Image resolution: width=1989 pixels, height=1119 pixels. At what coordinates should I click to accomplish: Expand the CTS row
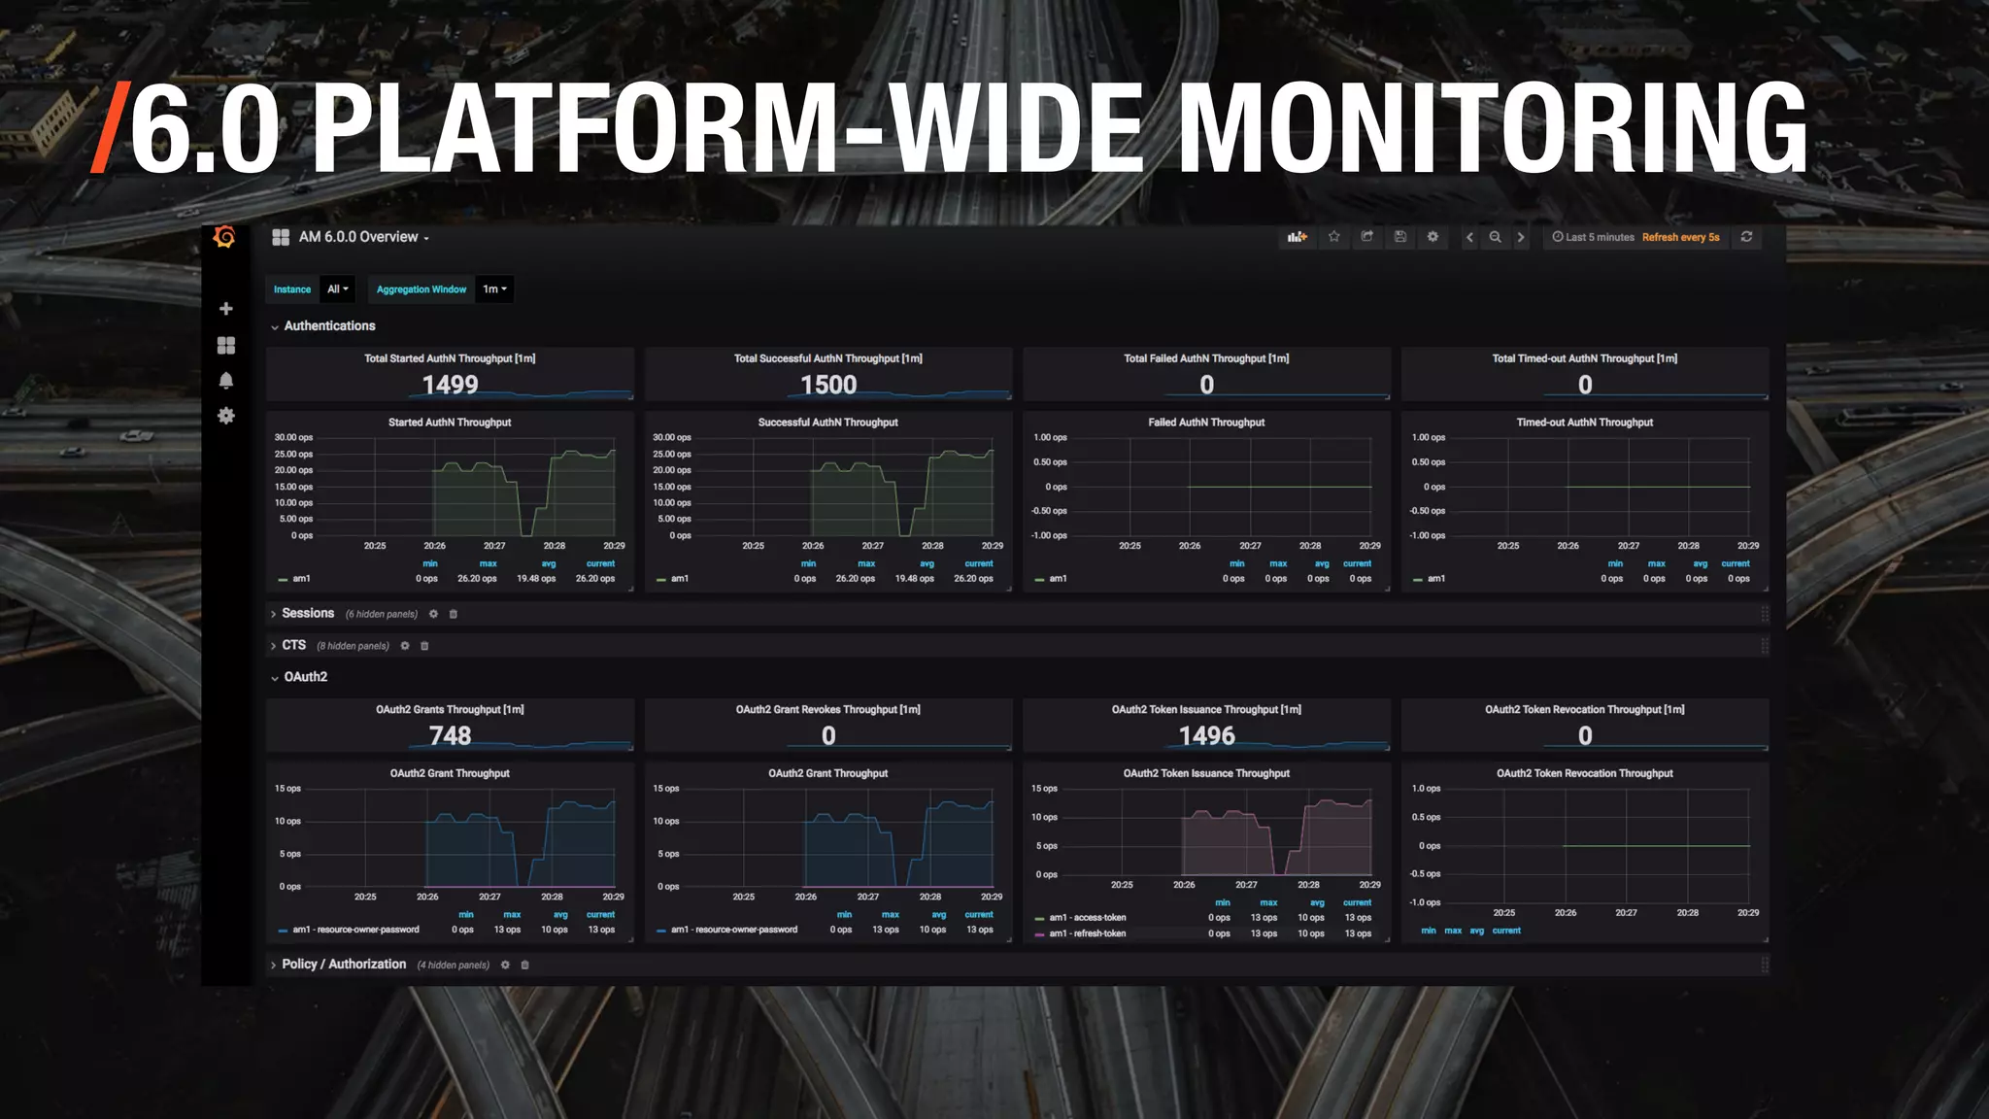[288, 646]
